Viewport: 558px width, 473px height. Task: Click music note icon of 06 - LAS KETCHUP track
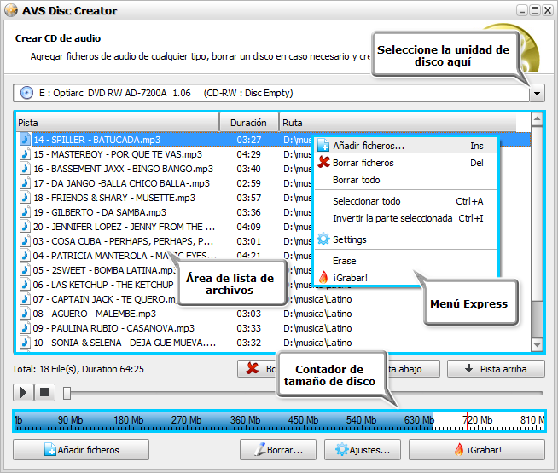tap(25, 285)
